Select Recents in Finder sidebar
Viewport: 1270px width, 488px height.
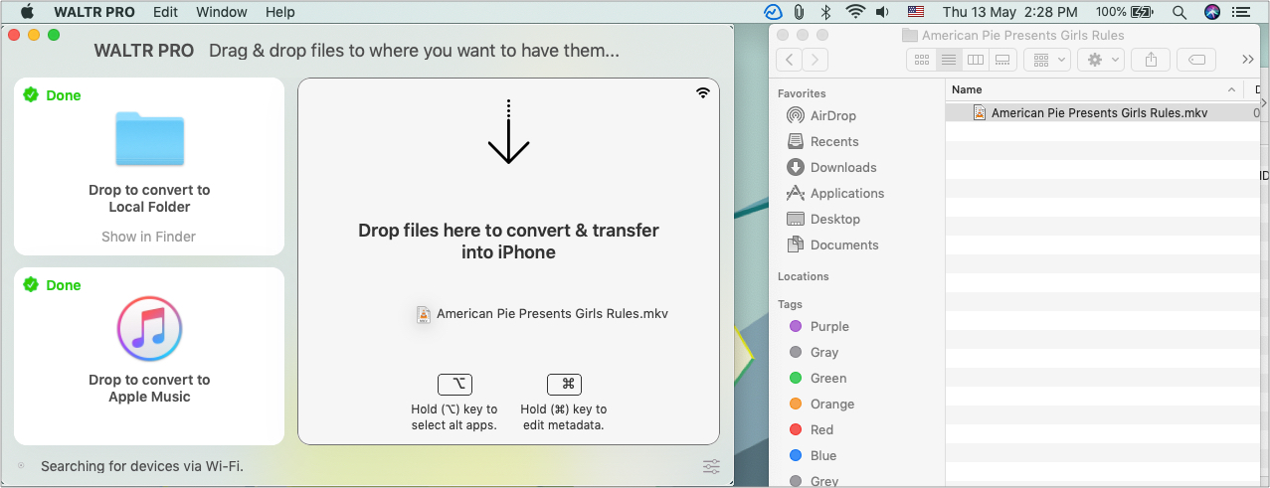(834, 141)
